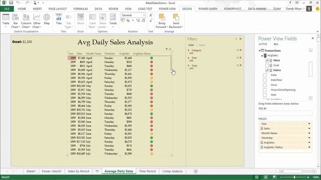This screenshot has width=321, height=180.
Task: Open the DATA MINING ribbon tab
Action: point(257,9)
